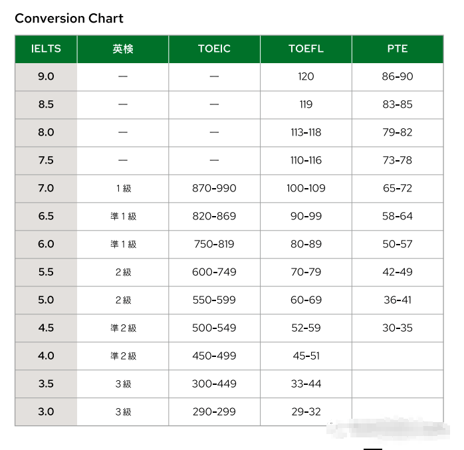Click the IELTS 4.0 cell
Image resolution: width=464 pixels, height=450 pixels.
46,356
